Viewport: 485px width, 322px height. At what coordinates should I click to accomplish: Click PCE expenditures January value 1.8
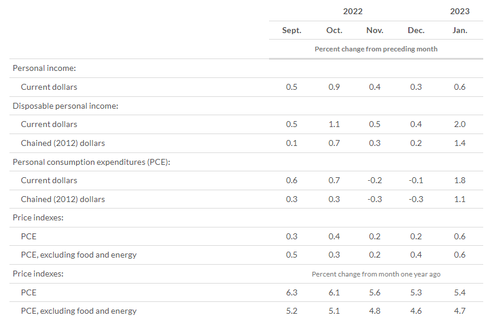460,180
